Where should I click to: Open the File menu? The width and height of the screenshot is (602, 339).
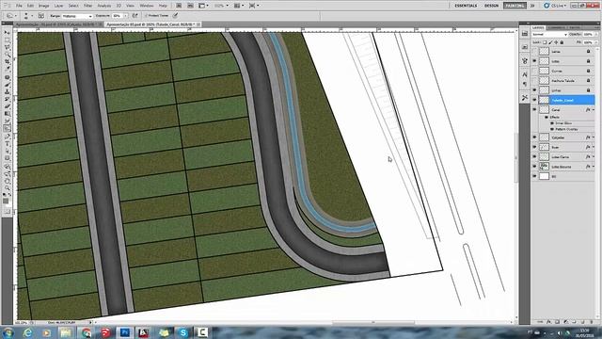(19, 6)
